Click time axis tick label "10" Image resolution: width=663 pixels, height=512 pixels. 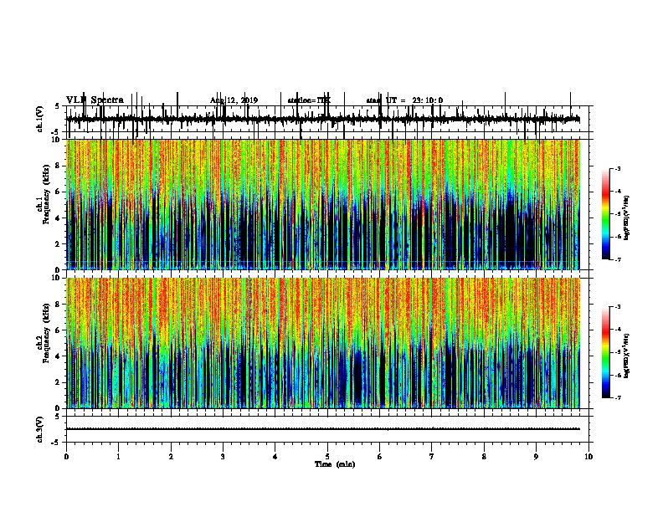(588, 457)
